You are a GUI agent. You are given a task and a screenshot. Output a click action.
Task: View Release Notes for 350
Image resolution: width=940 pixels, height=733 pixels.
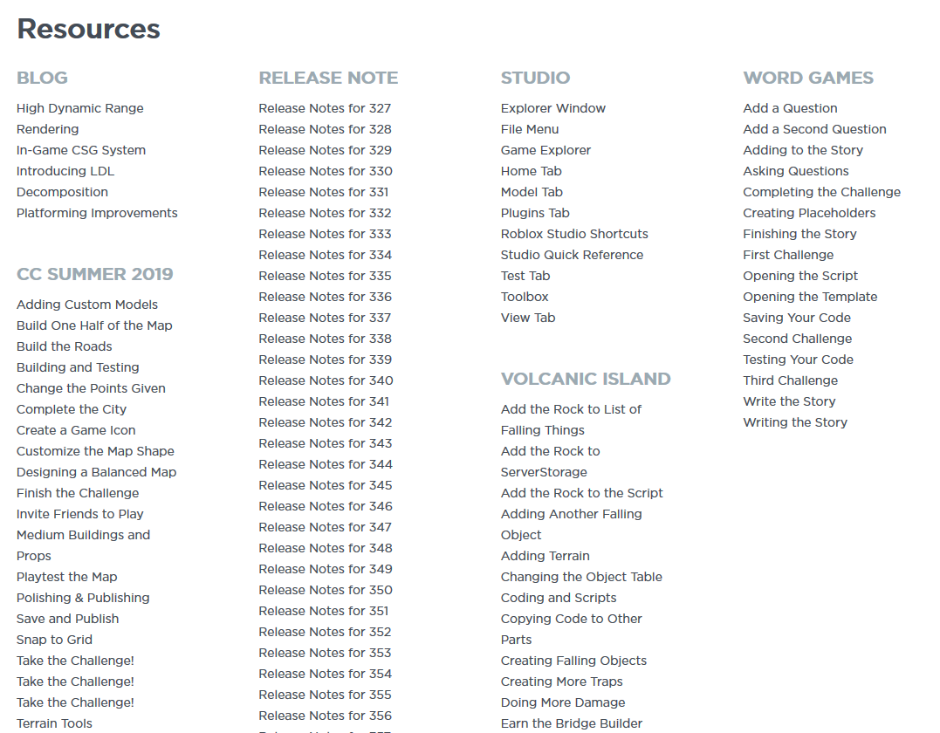pyautogui.click(x=326, y=591)
